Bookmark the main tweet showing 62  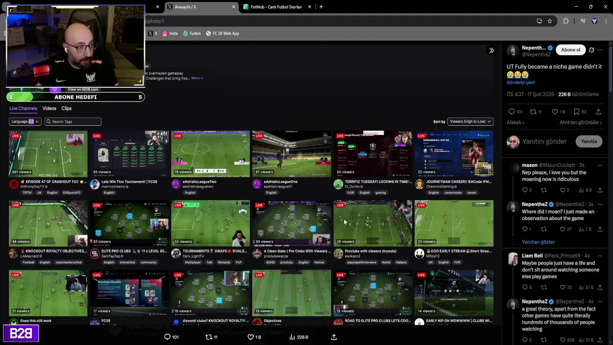click(579, 112)
